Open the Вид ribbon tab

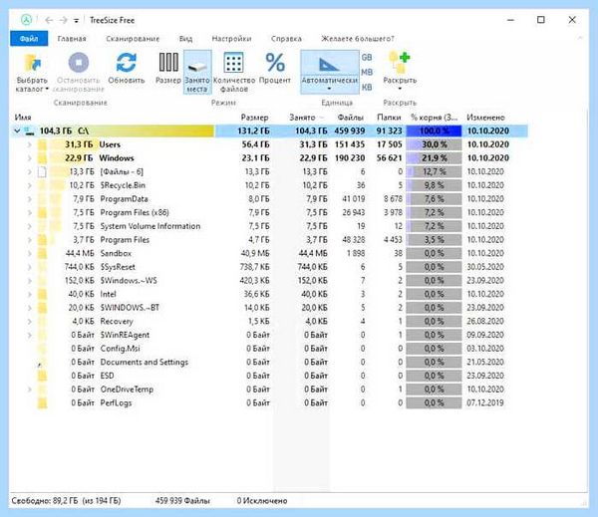(x=185, y=39)
